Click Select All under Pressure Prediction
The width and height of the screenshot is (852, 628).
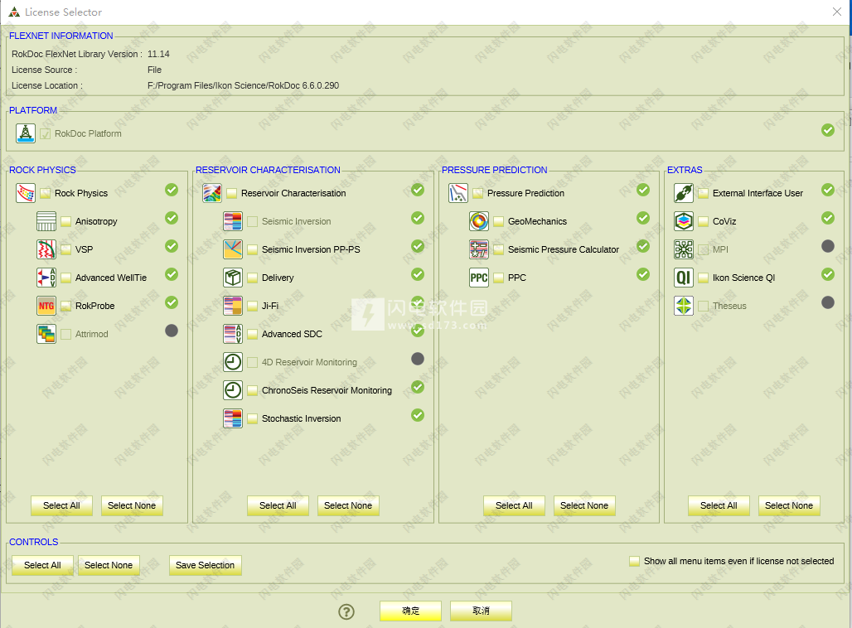[514, 505]
